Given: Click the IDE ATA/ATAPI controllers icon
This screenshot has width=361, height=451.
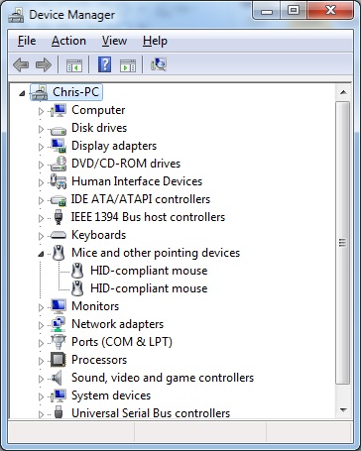Looking at the screenshot, I should coord(59,200).
